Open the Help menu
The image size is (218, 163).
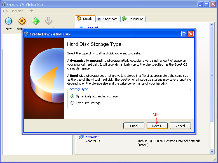[x=30, y=11]
